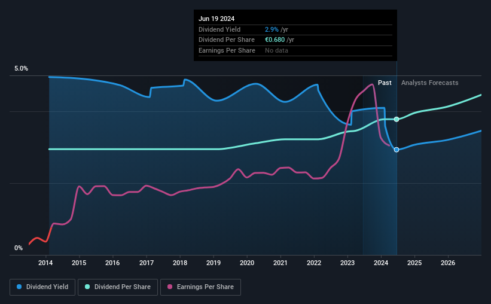491x304 pixels.
Task: Click the '5.0%' y-axis label
Action: (22, 69)
